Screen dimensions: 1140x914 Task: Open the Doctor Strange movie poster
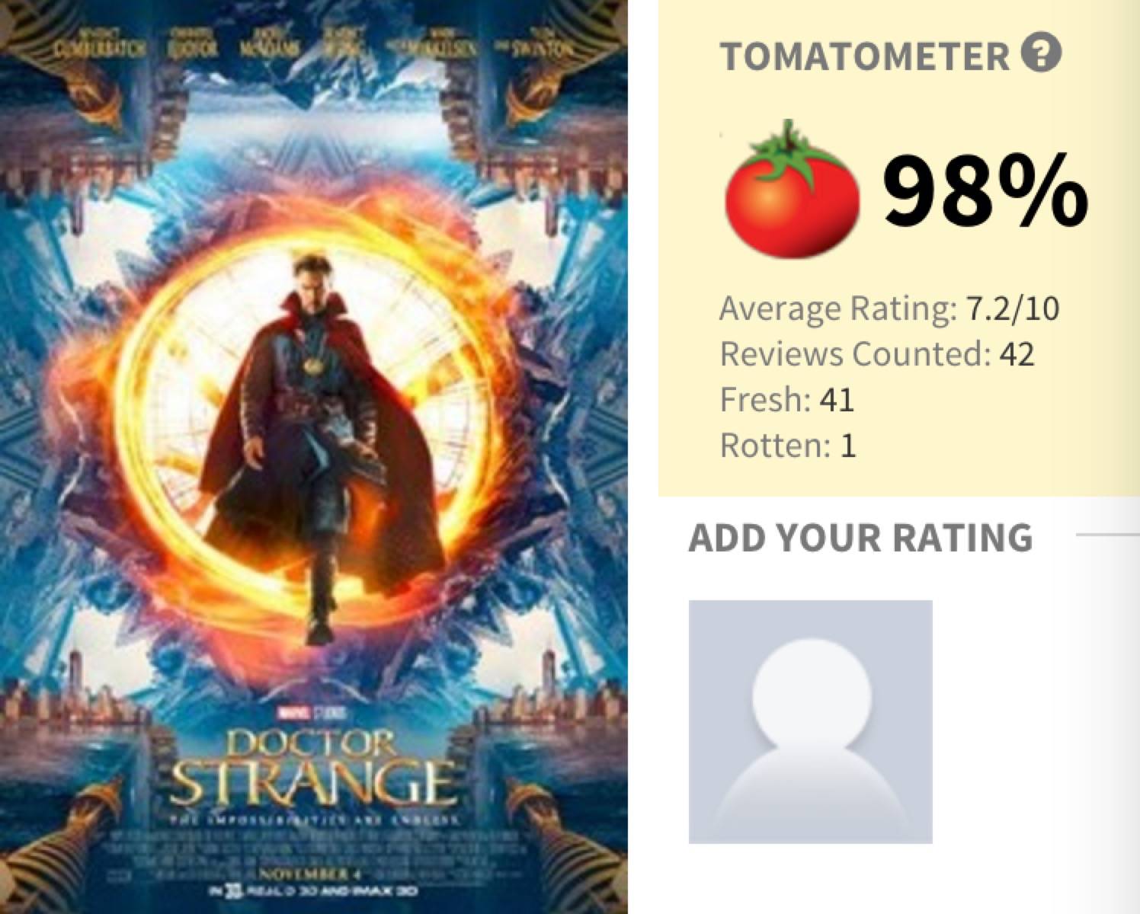(313, 457)
